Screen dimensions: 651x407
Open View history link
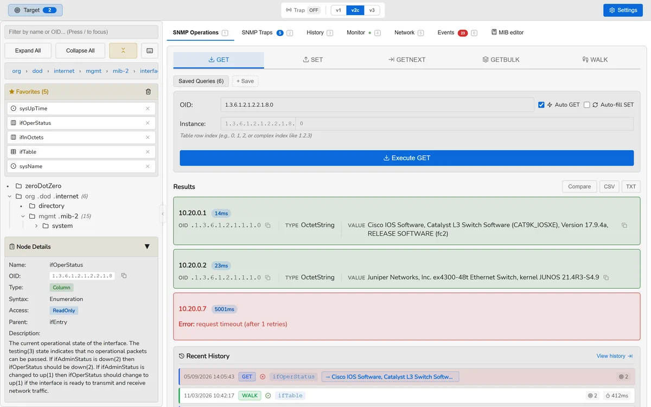click(x=614, y=356)
